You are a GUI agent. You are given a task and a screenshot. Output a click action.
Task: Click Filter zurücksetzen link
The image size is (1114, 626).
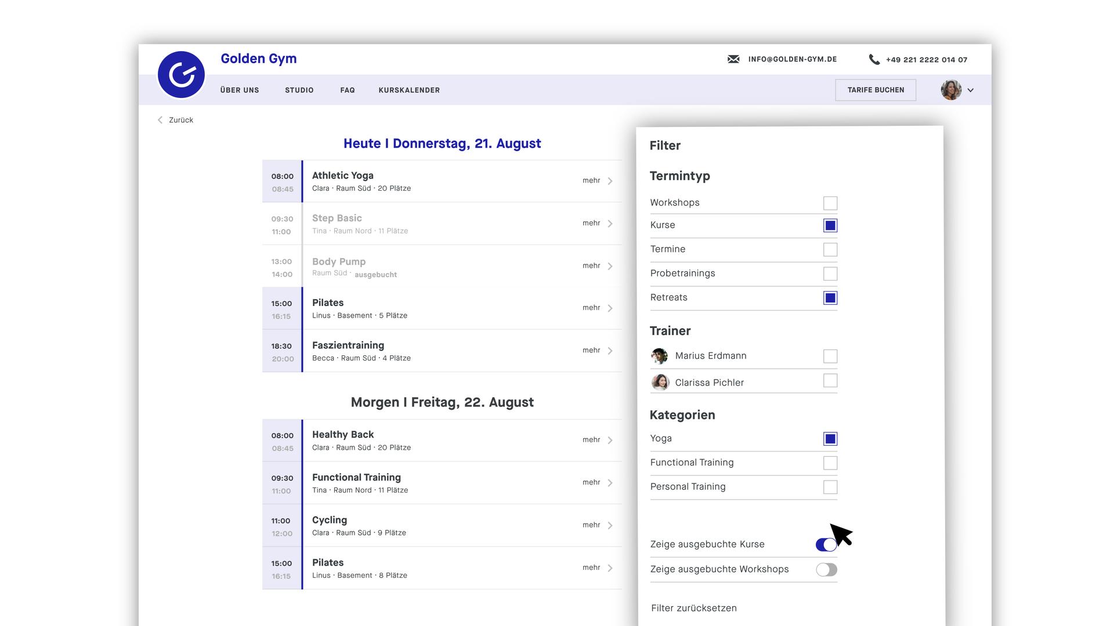point(694,608)
